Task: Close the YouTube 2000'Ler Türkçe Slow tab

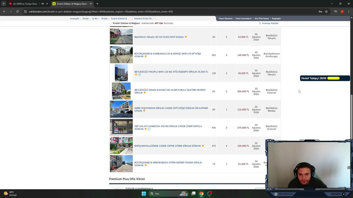Action: 47,4
